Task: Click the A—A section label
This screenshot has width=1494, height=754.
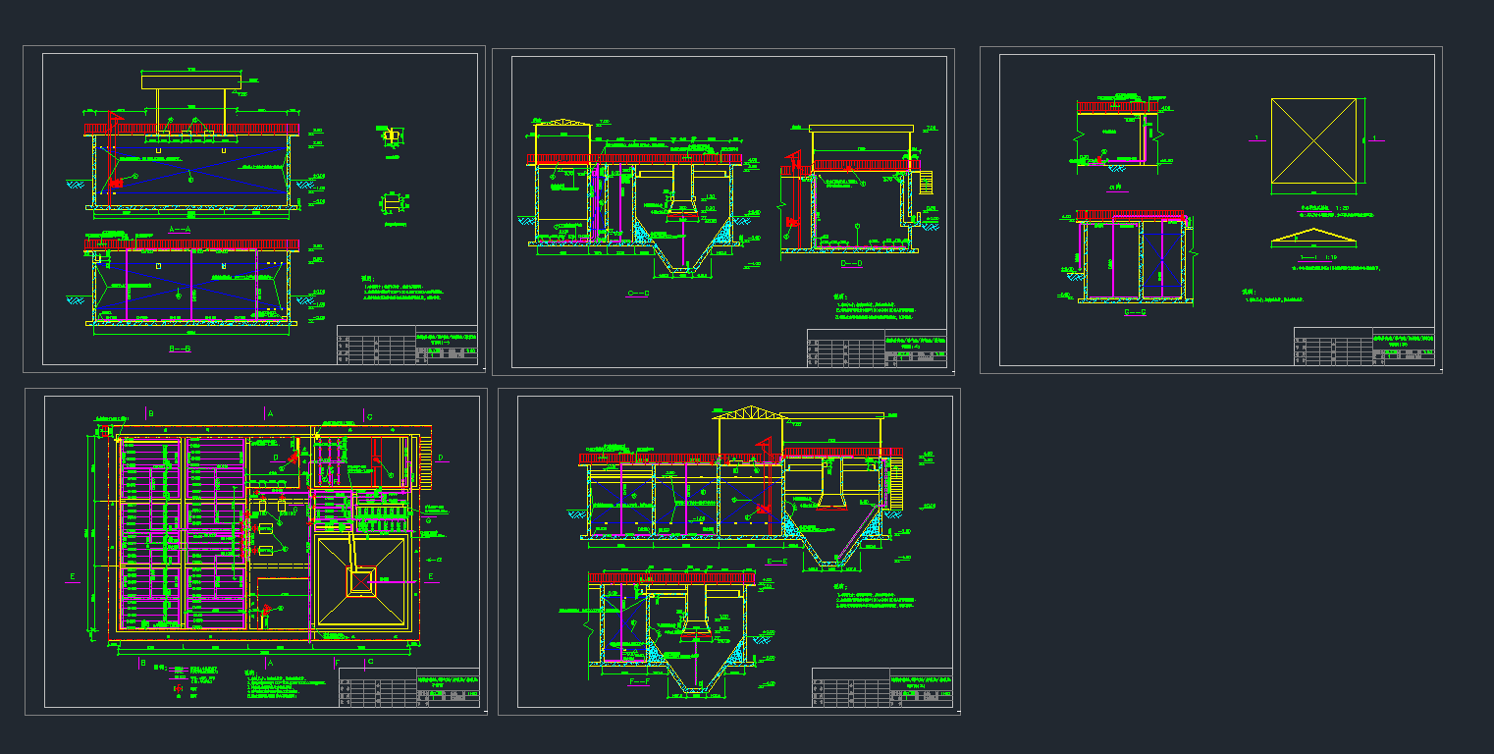Action: click(180, 228)
